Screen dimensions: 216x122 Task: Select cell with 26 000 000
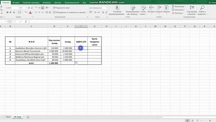point(68,51)
